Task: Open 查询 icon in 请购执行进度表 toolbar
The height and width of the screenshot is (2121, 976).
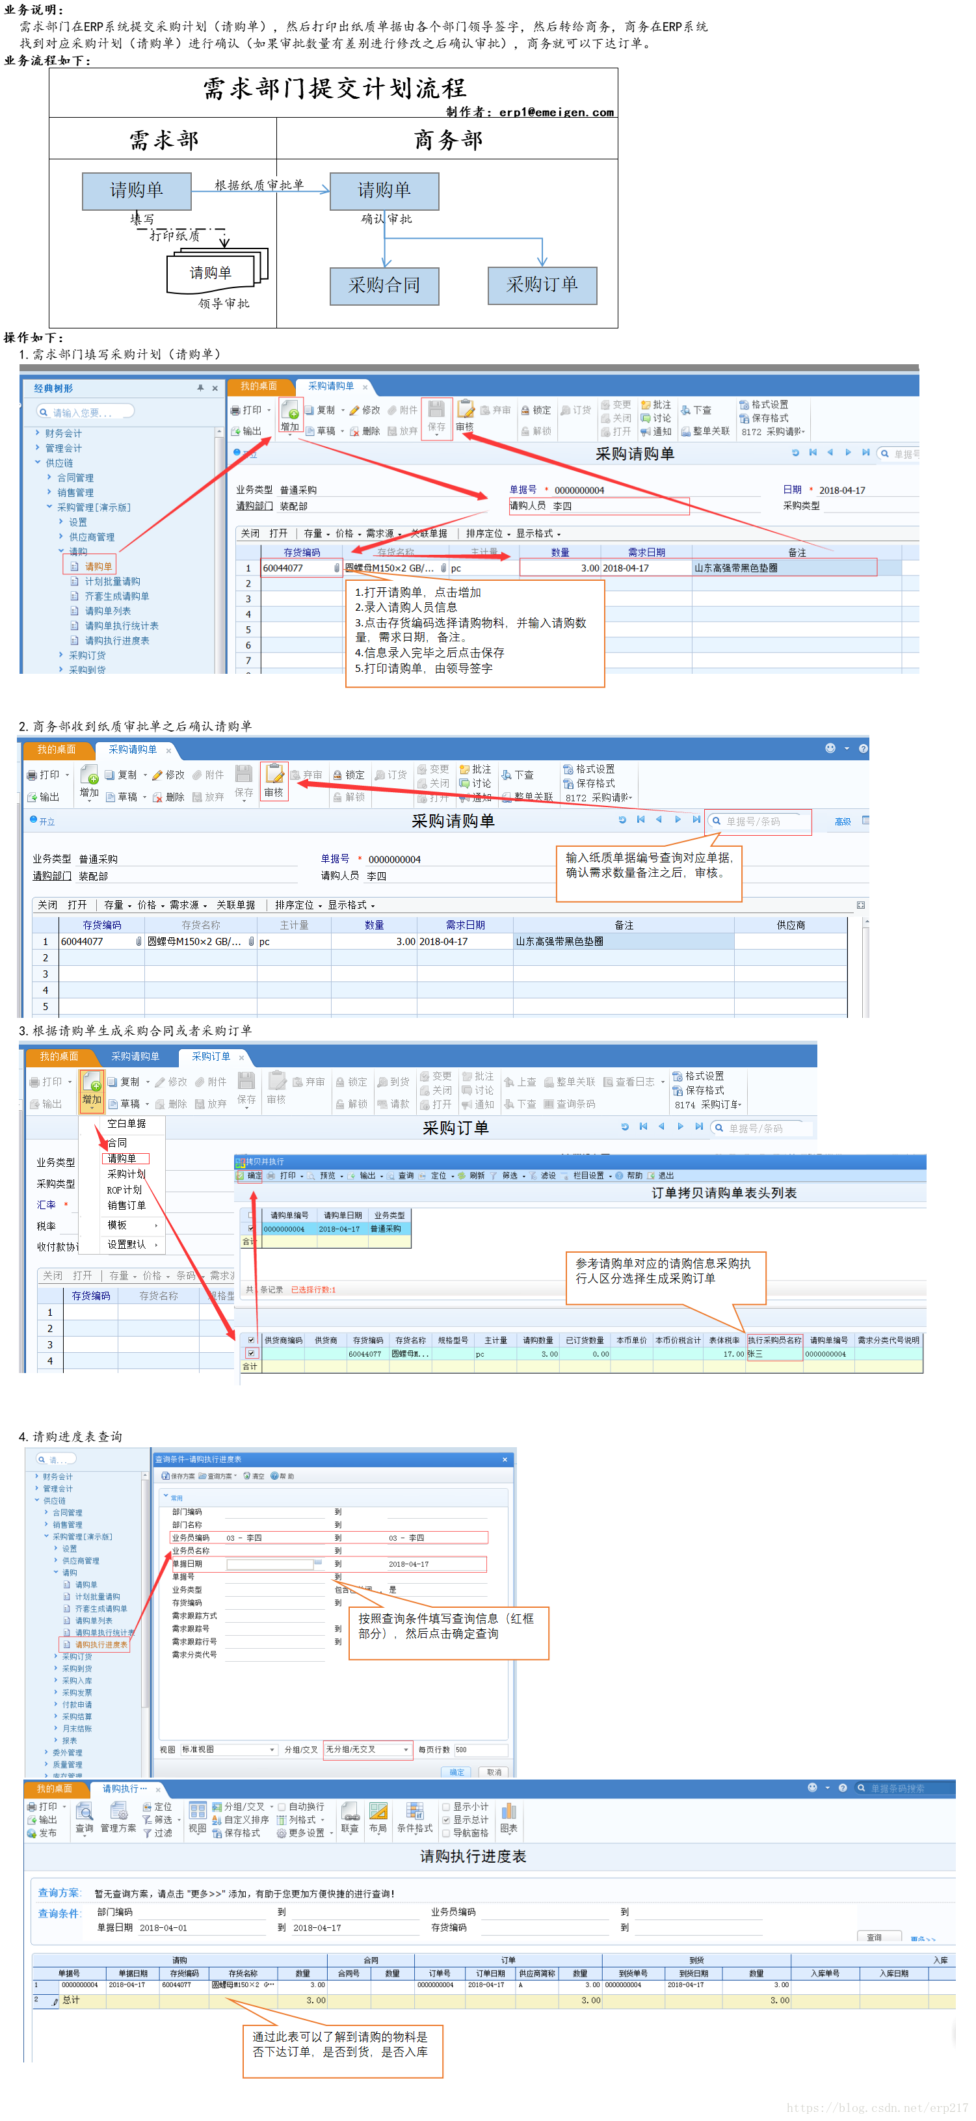Action: coord(84,1819)
